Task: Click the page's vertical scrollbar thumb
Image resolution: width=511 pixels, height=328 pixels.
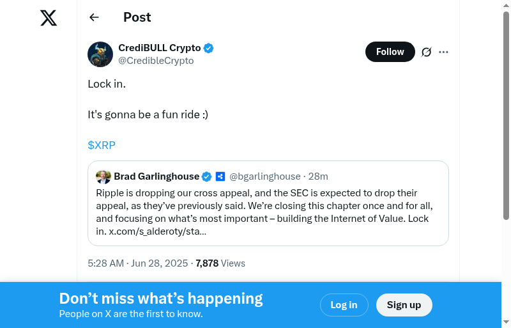Action: pyautogui.click(x=507, y=115)
